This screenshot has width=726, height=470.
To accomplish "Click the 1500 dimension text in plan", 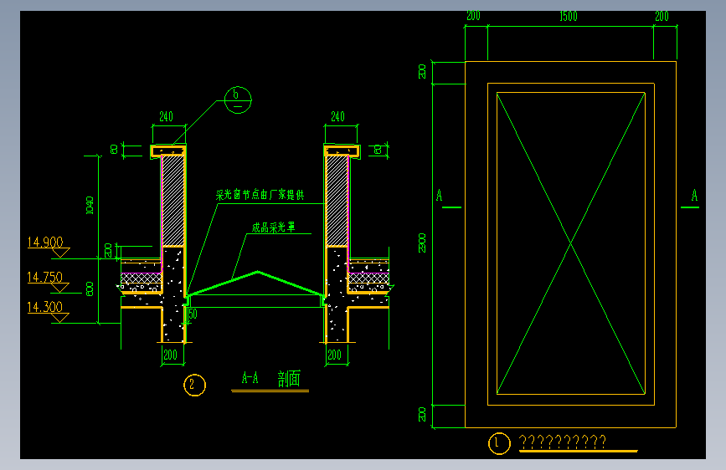I will pyautogui.click(x=569, y=16).
